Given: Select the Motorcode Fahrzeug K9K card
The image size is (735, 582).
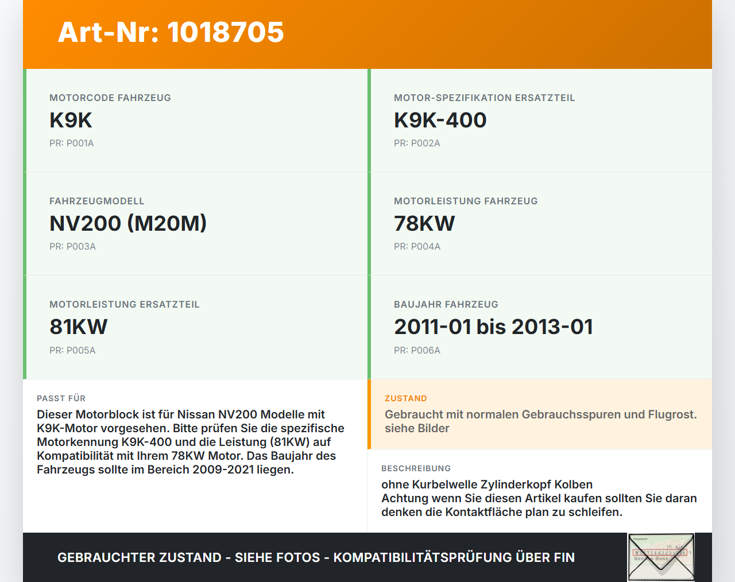Looking at the screenshot, I should point(195,121).
